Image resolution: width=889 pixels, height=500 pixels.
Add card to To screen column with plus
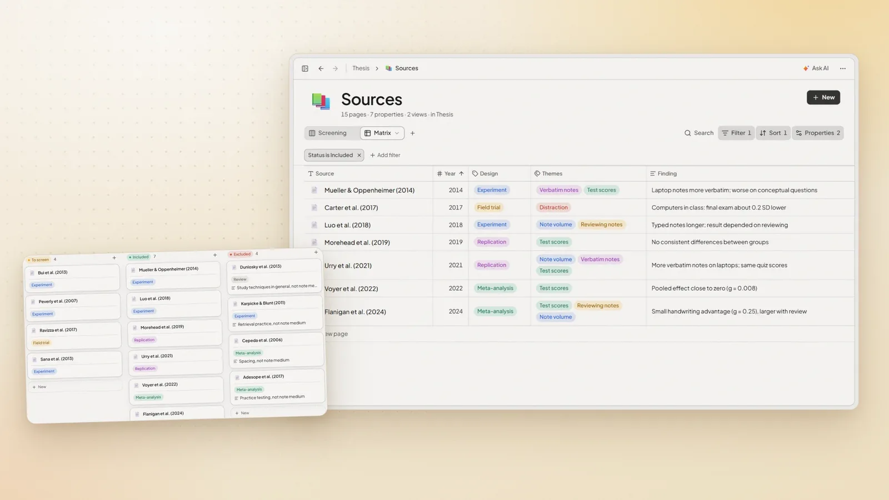pos(114,258)
